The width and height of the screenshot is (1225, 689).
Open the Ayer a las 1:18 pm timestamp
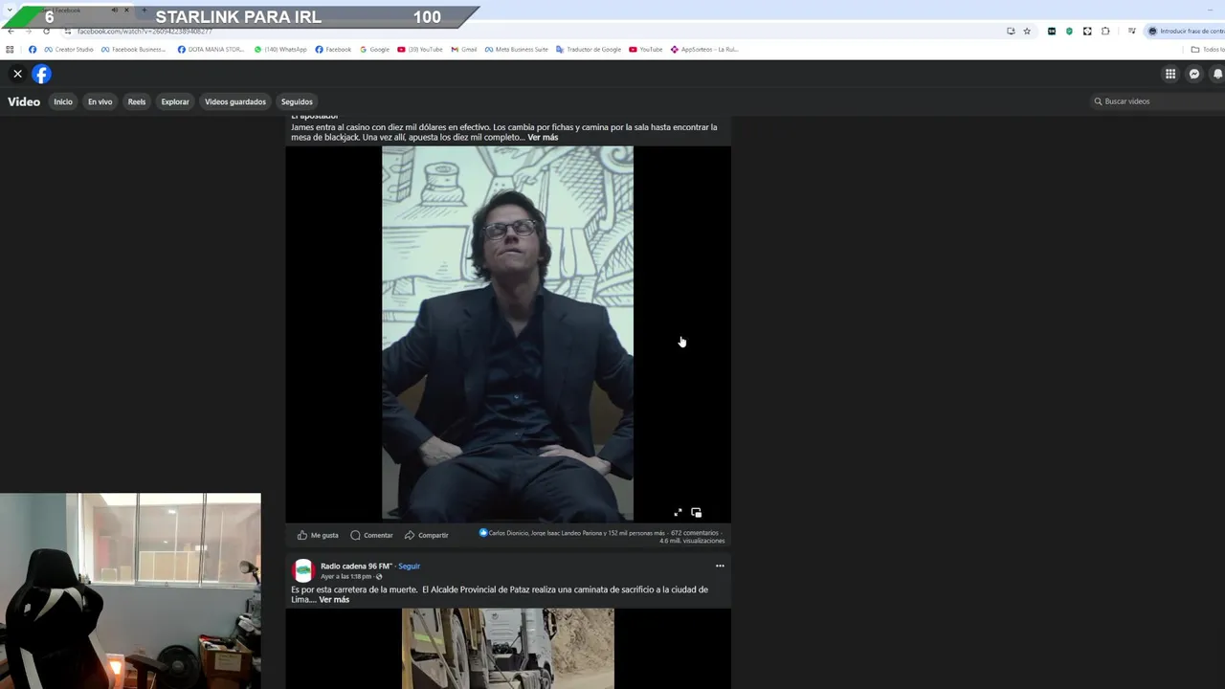(x=345, y=577)
